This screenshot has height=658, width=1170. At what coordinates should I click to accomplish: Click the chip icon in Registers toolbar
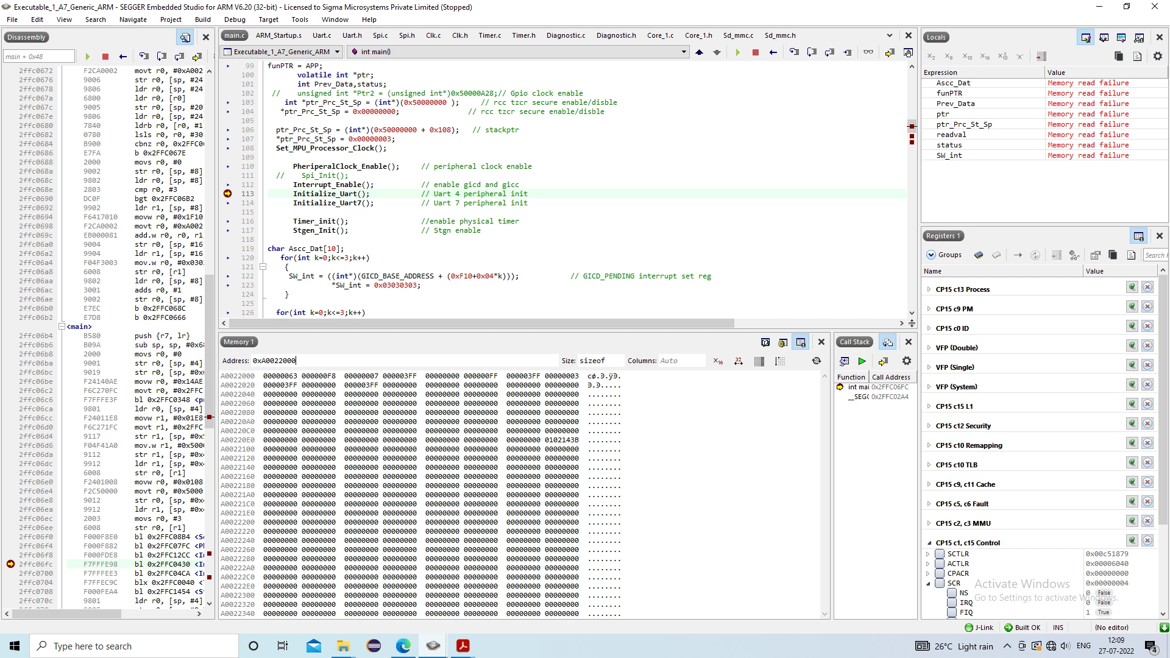point(979,255)
